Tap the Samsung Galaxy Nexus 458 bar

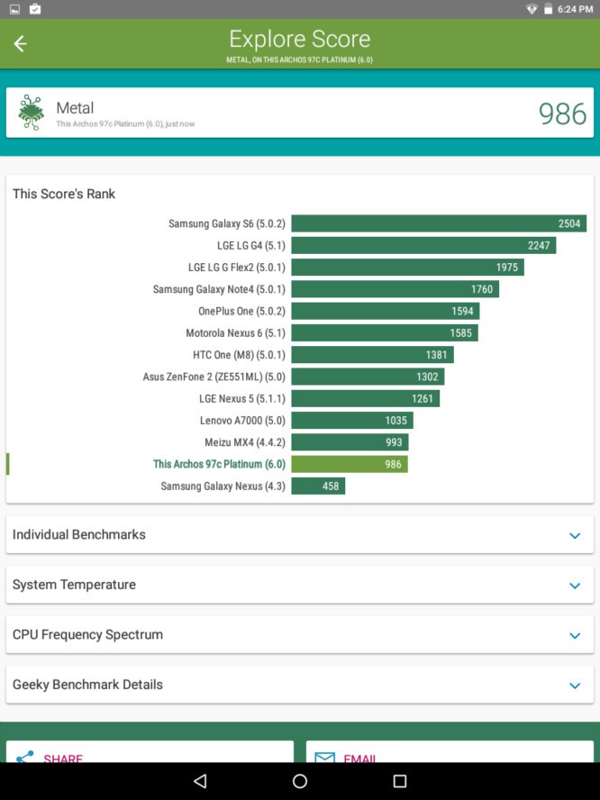pyautogui.click(x=317, y=486)
